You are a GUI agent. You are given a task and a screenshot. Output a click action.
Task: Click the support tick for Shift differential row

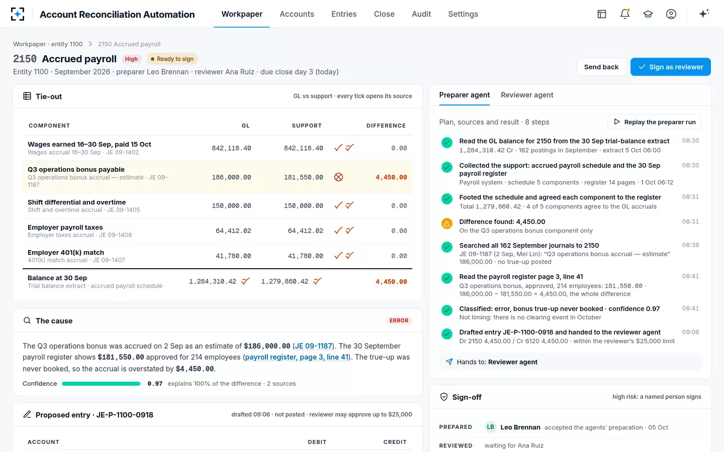pos(350,205)
